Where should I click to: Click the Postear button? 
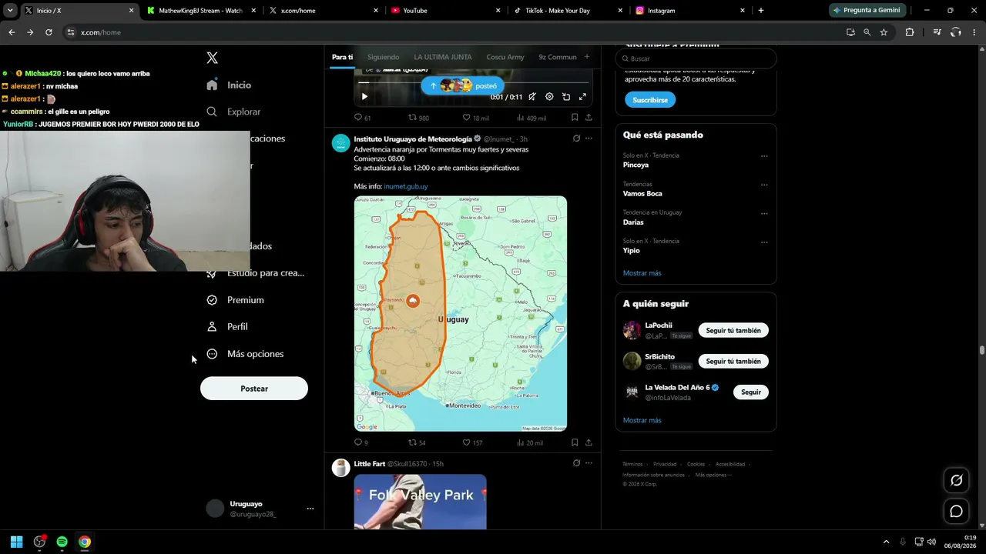point(254,389)
